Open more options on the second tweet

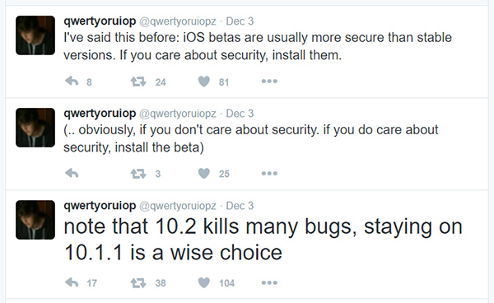pyautogui.click(x=269, y=173)
